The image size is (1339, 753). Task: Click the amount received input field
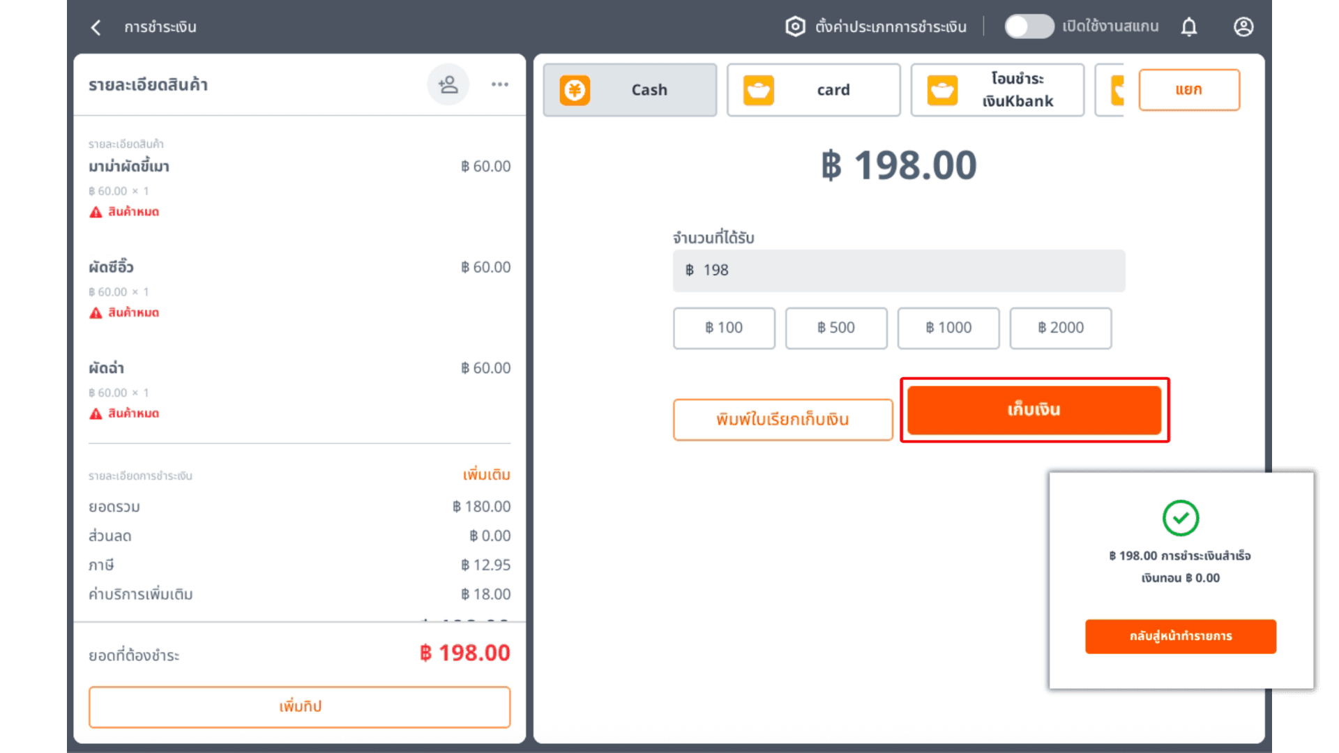[x=898, y=271]
